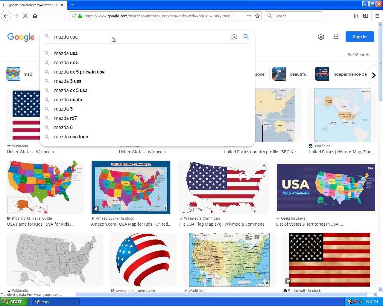Show site information in address bar
The height and width of the screenshot is (306, 383).
(x=74, y=16)
